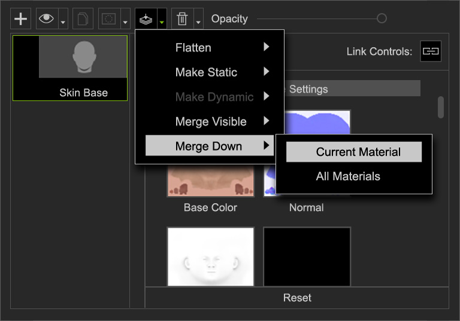Open the dropdown arrow beside the trash icon

tap(198, 22)
